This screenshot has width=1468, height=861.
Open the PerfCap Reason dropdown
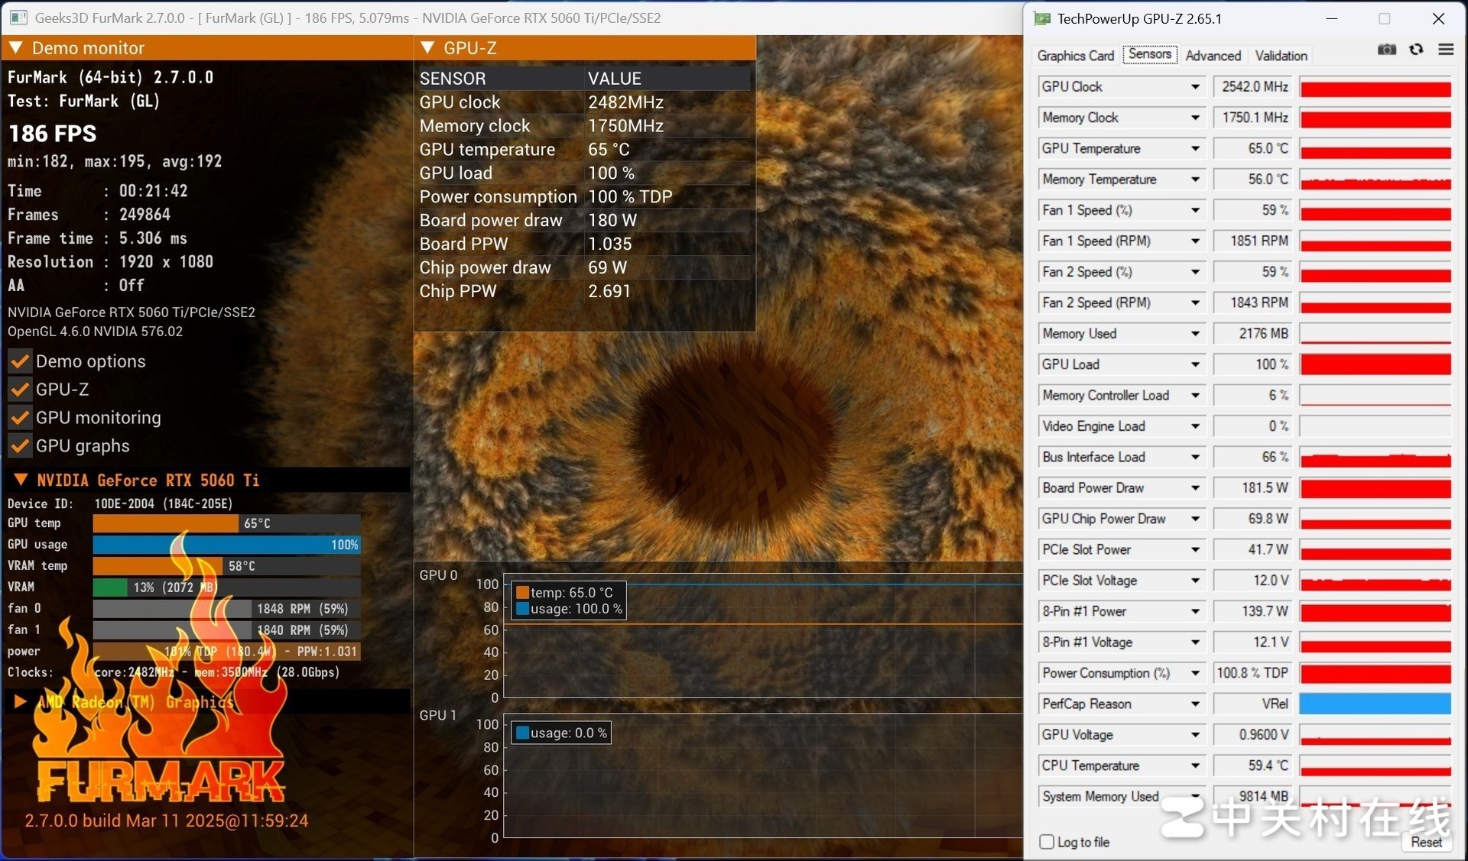point(1195,704)
